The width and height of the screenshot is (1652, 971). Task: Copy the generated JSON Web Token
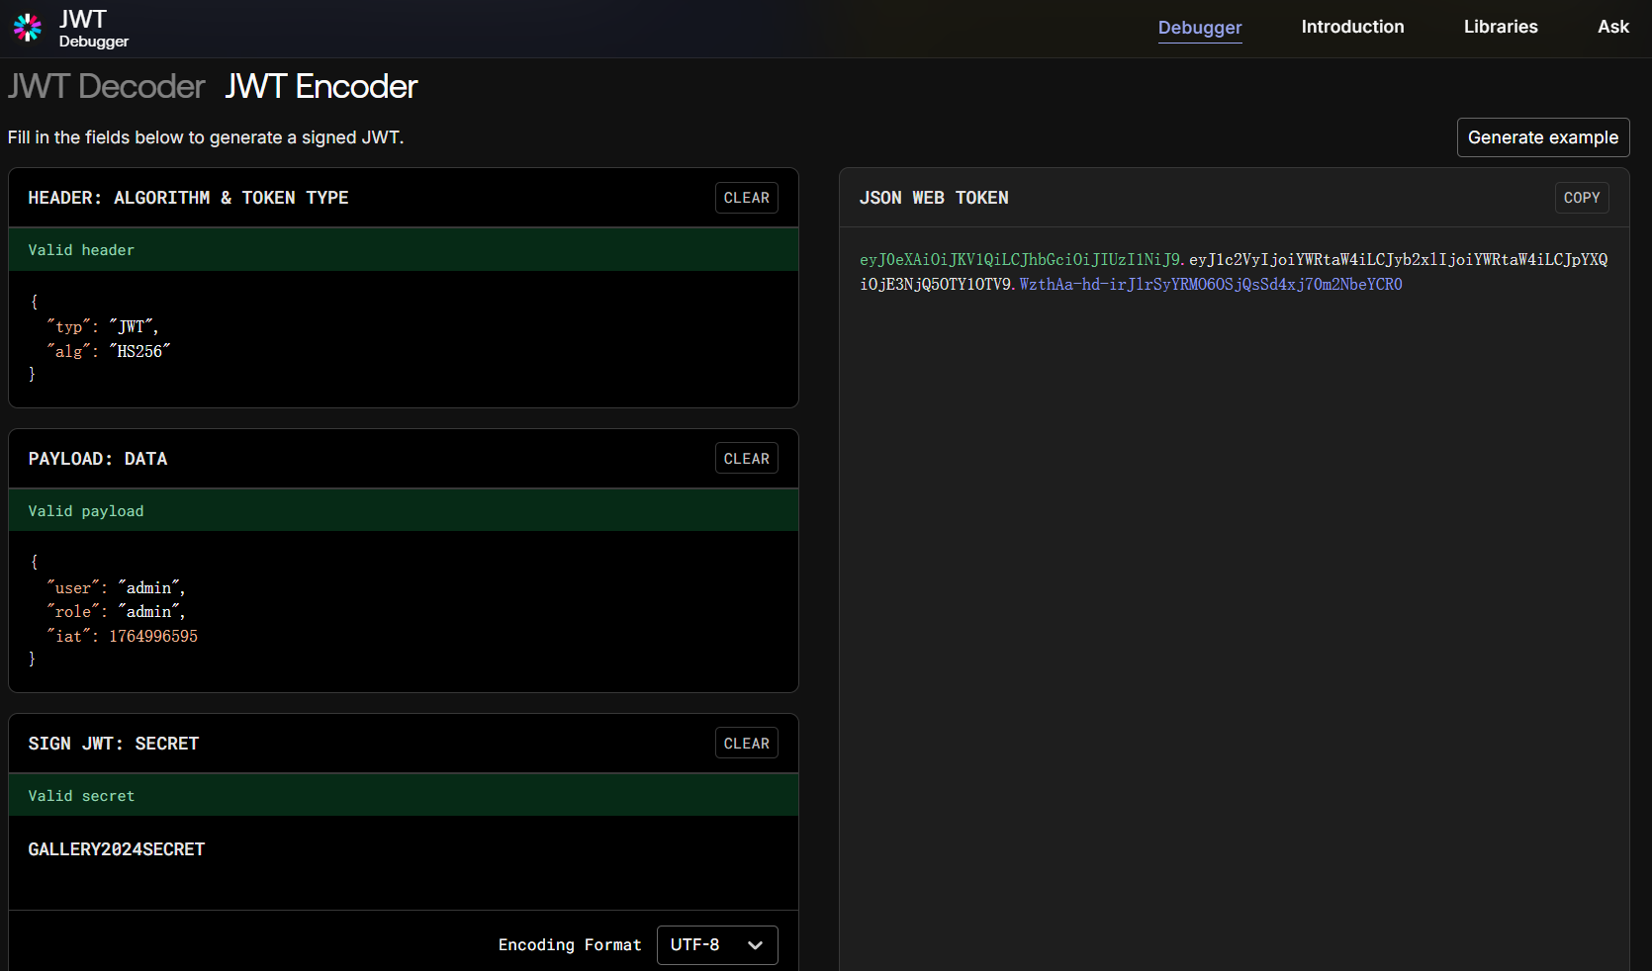tap(1581, 198)
